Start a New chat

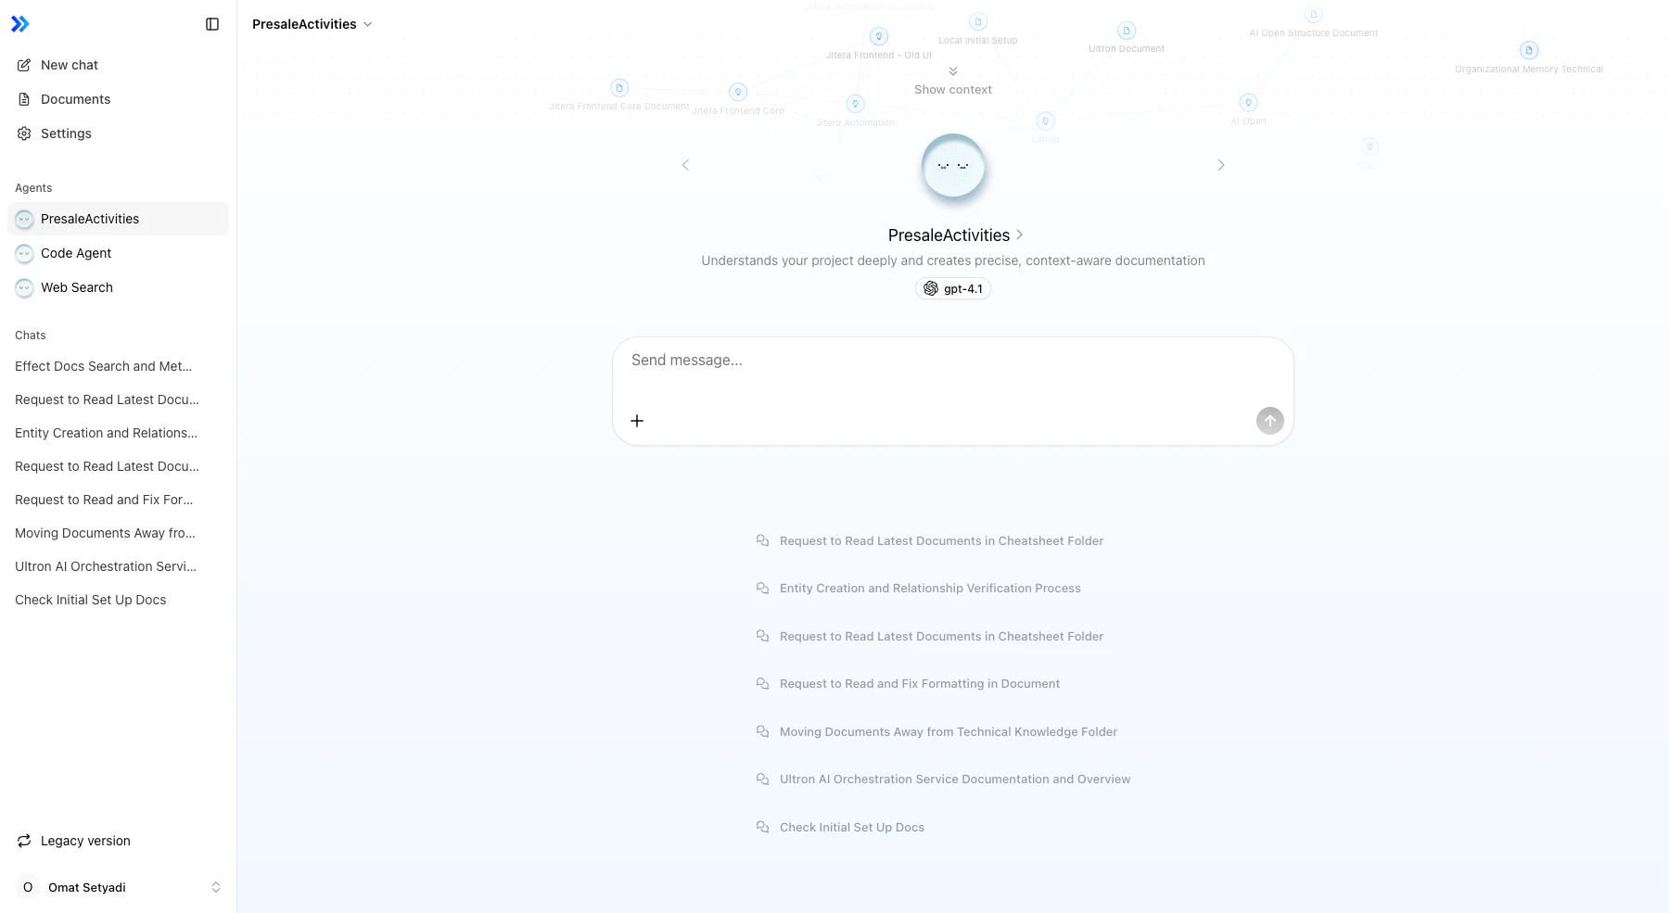pyautogui.click(x=118, y=65)
